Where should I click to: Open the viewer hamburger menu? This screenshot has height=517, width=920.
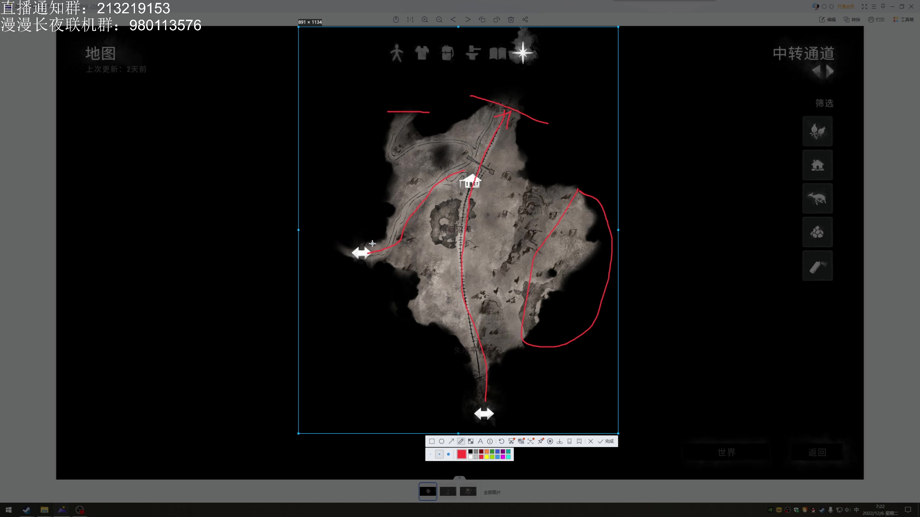tap(874, 6)
